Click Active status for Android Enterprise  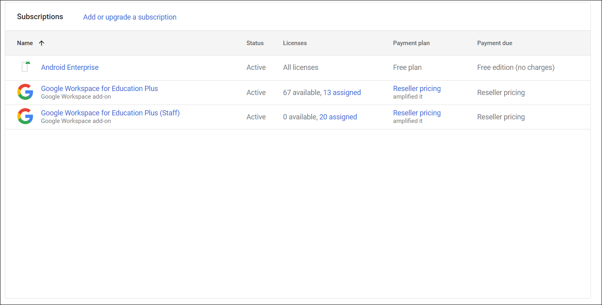tap(256, 67)
